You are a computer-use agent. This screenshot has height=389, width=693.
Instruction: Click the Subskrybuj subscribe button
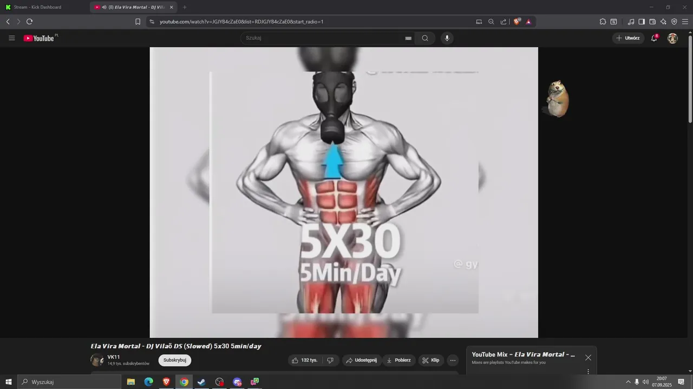point(175,360)
